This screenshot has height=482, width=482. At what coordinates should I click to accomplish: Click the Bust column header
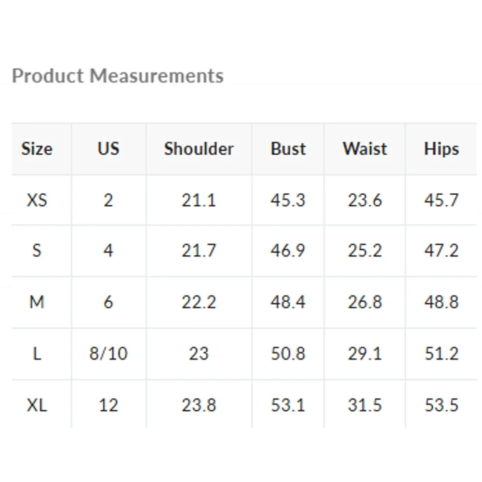tap(288, 149)
